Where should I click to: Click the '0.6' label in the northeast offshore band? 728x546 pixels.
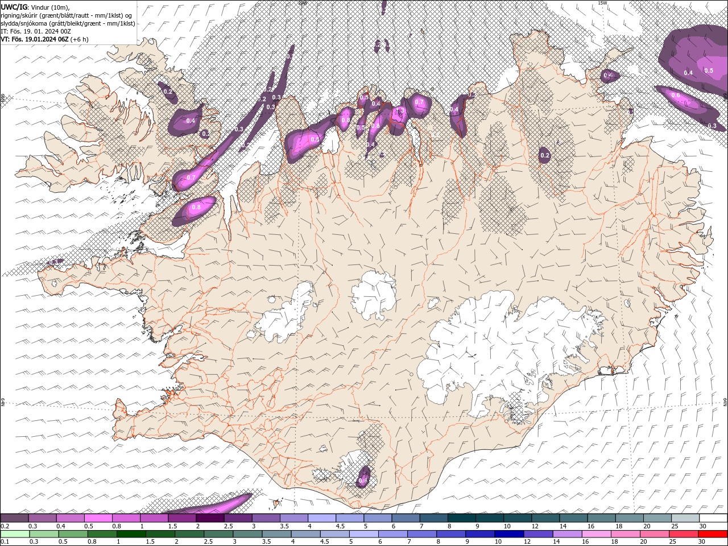coord(676,96)
